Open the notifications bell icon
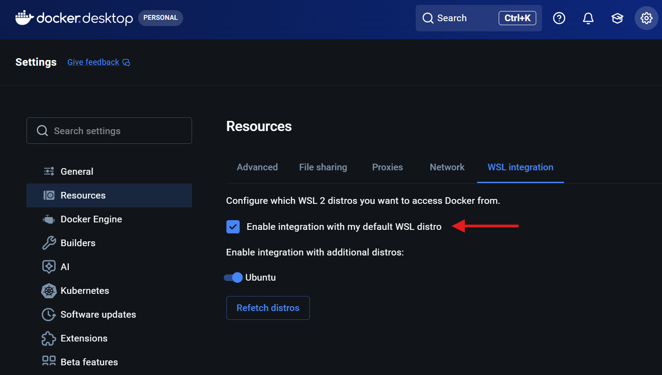This screenshot has height=375, width=662. click(588, 18)
